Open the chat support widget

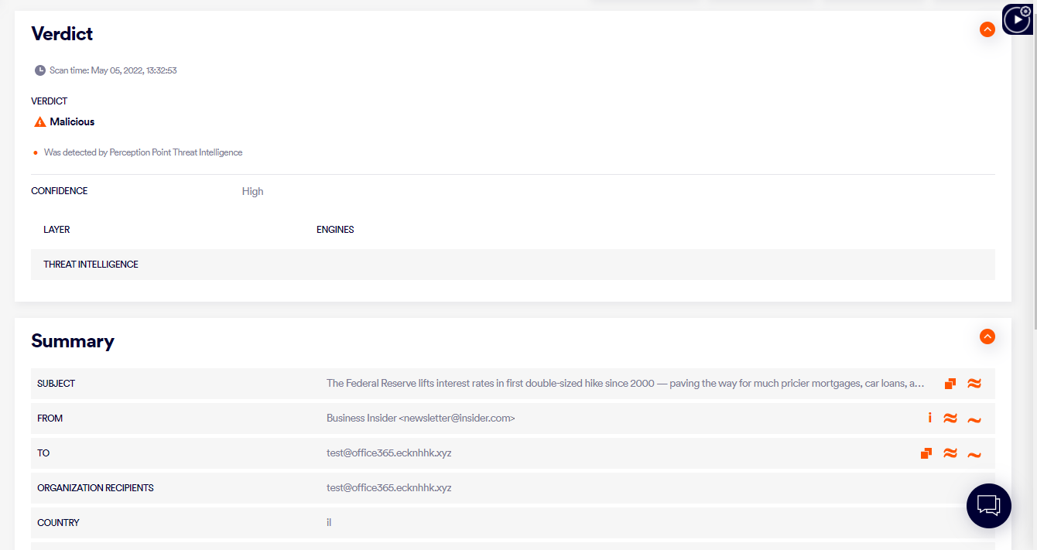988,506
